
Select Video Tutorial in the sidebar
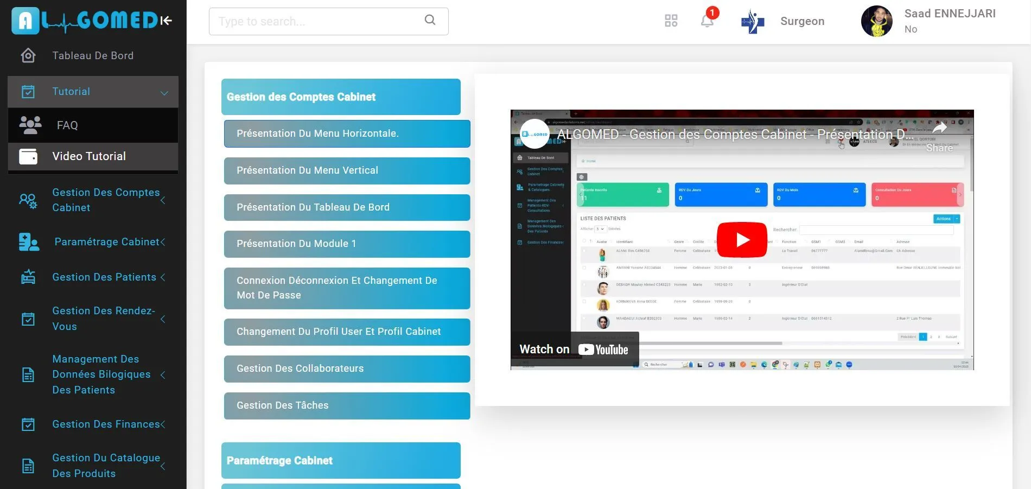(x=89, y=156)
